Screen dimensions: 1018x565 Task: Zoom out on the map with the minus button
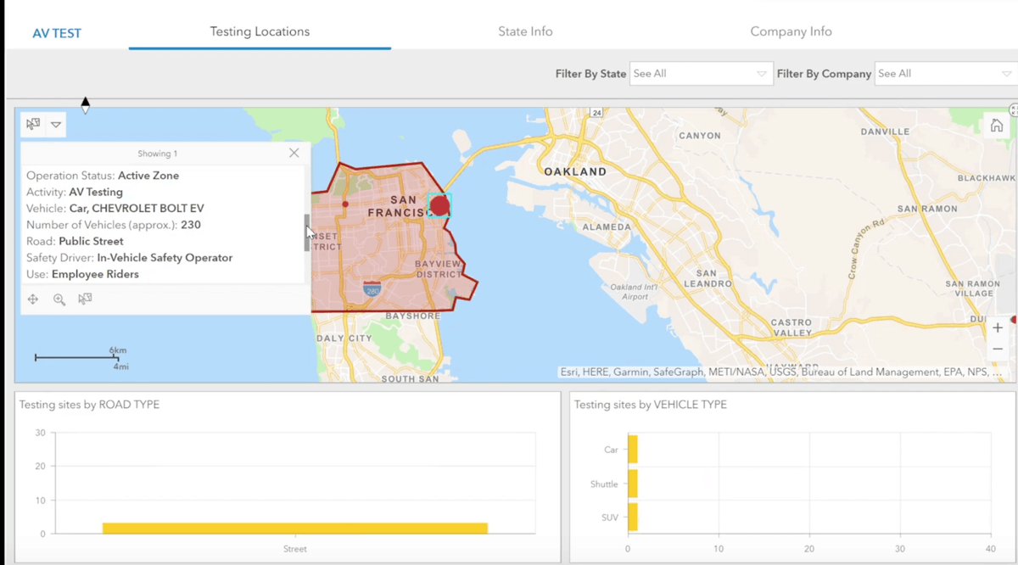coord(998,350)
